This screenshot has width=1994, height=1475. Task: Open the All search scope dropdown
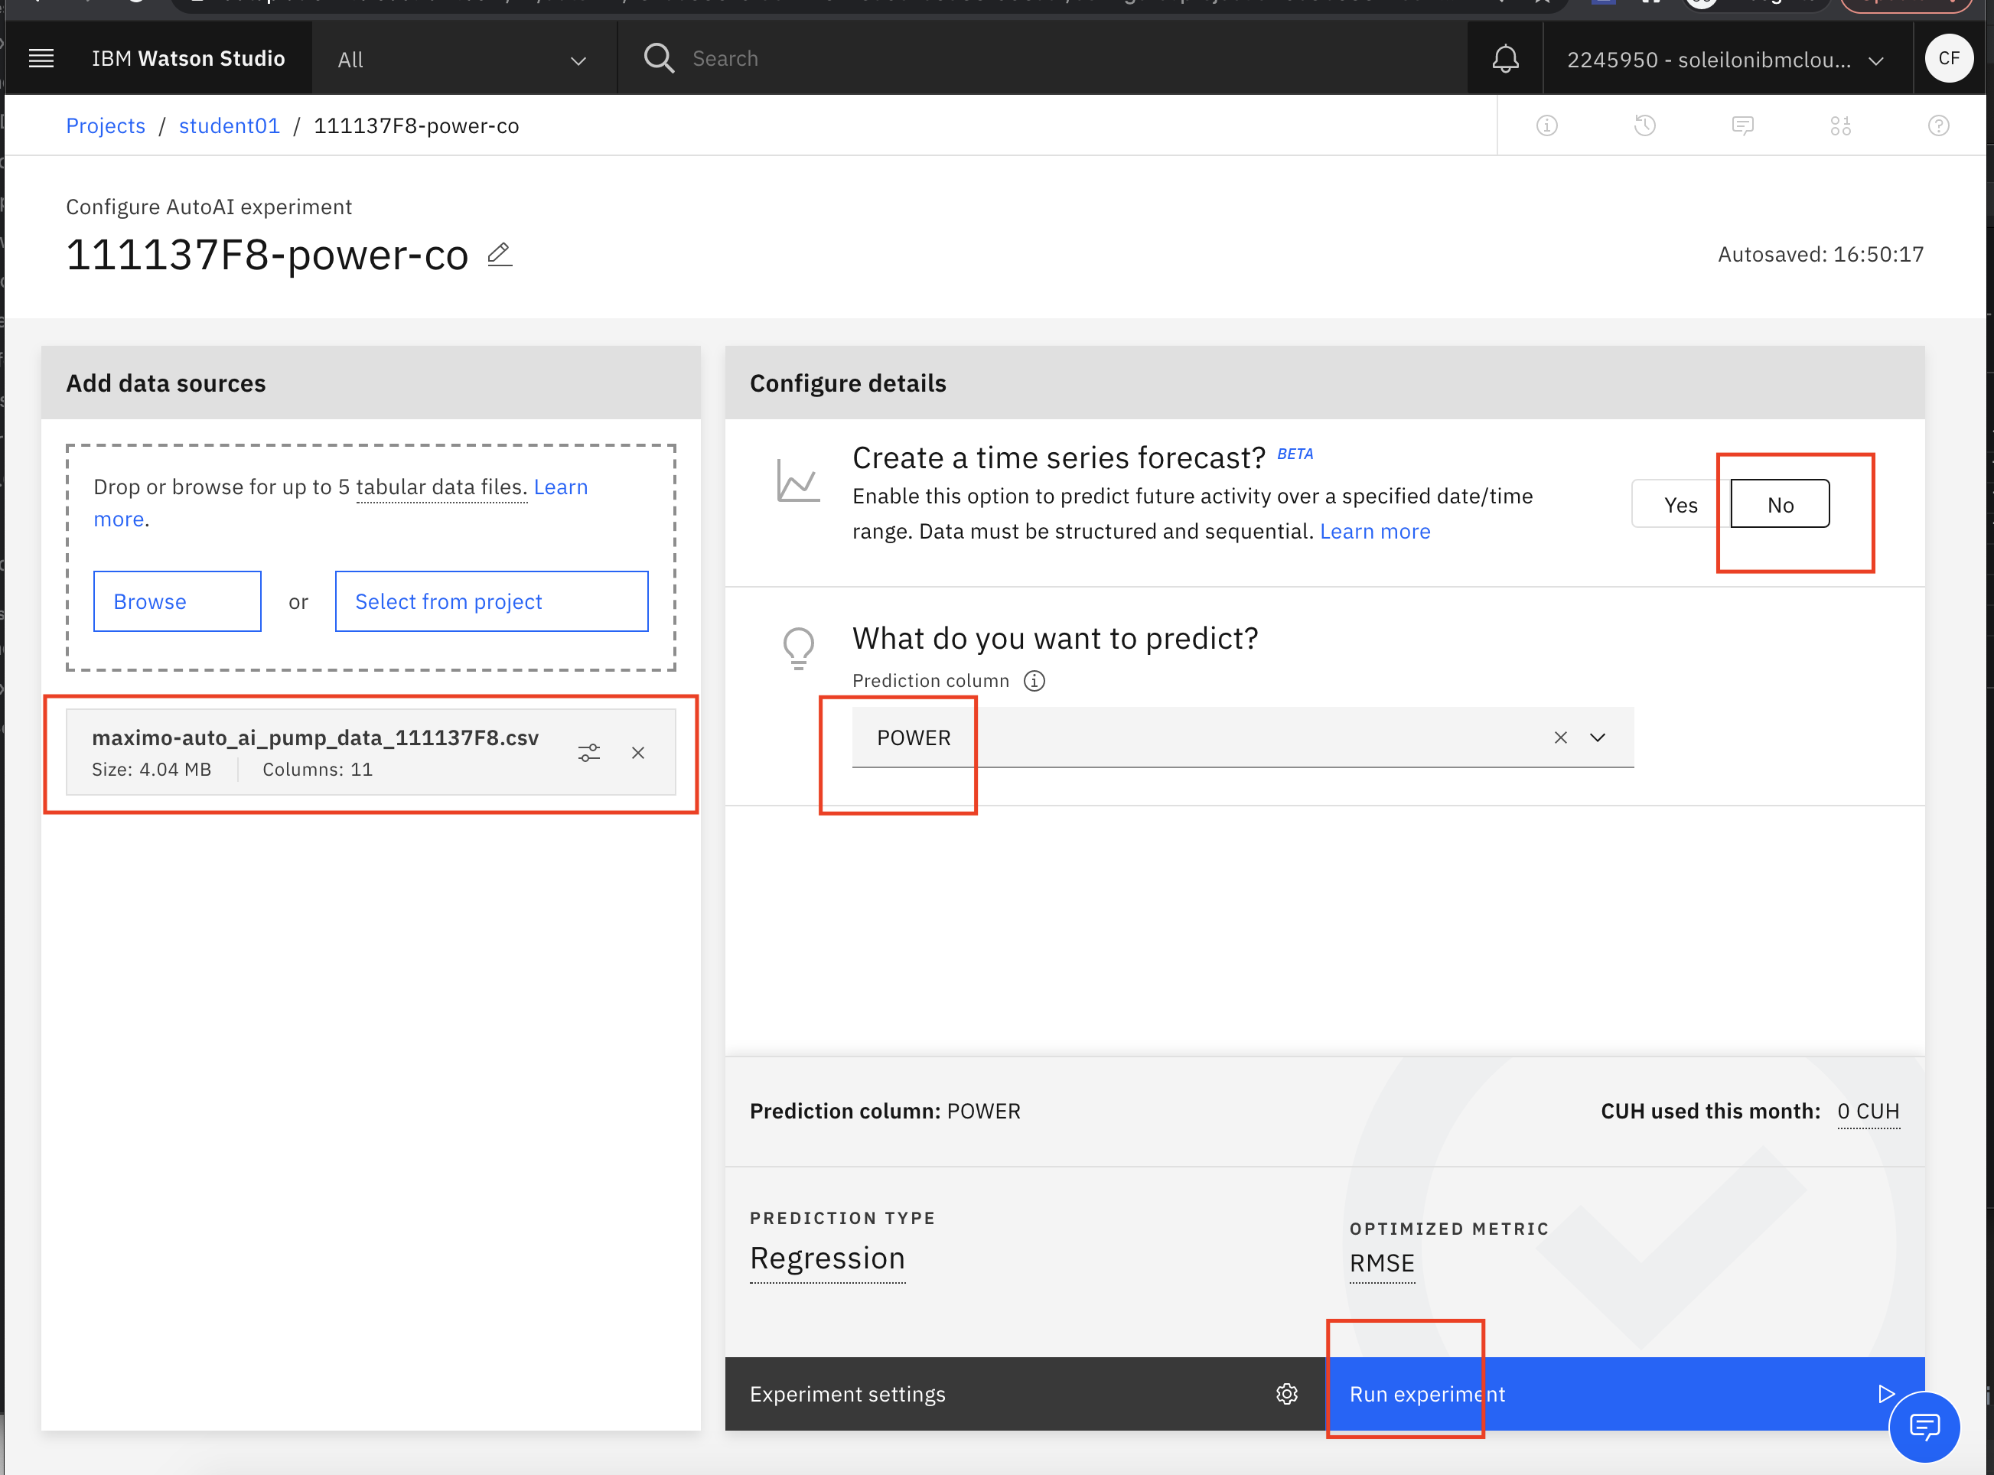point(464,59)
